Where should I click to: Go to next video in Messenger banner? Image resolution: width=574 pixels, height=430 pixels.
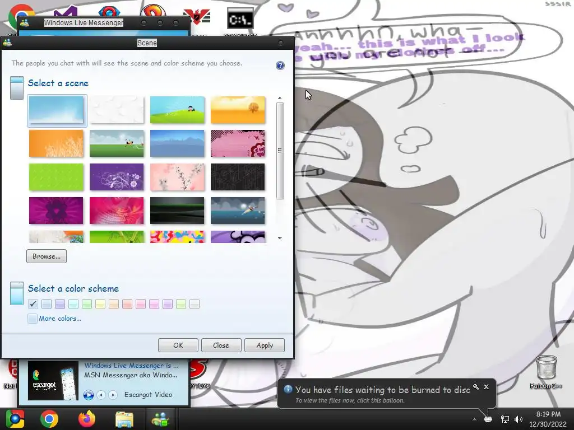pyautogui.click(x=113, y=395)
